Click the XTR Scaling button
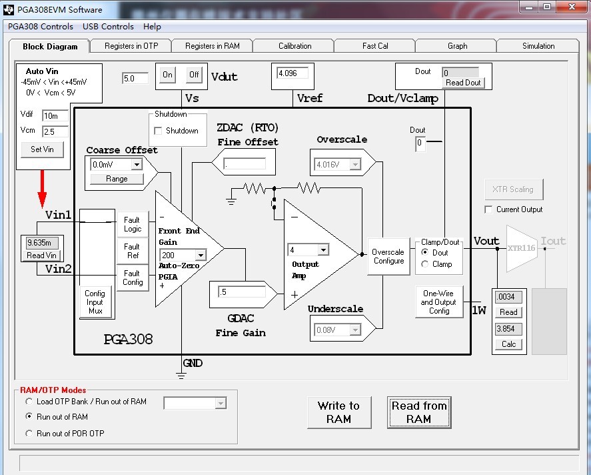 [x=513, y=189]
